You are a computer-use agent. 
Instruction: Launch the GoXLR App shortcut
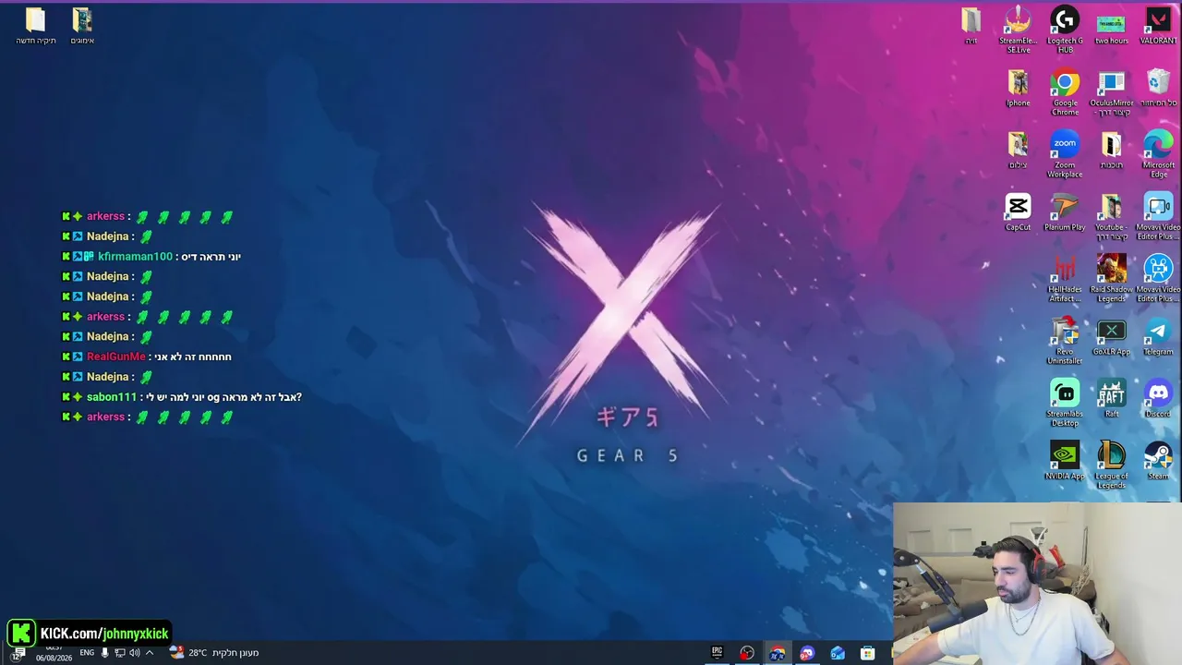[1111, 337]
